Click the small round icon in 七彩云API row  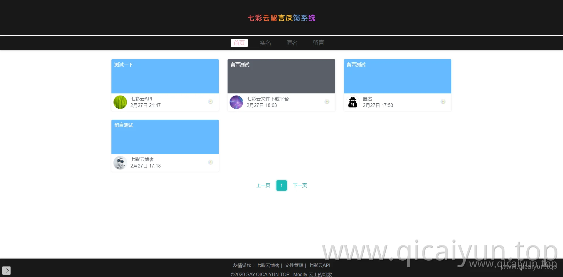pos(211,102)
